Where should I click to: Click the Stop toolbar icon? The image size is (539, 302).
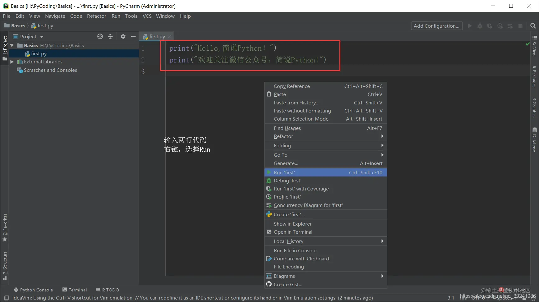[x=520, y=26]
